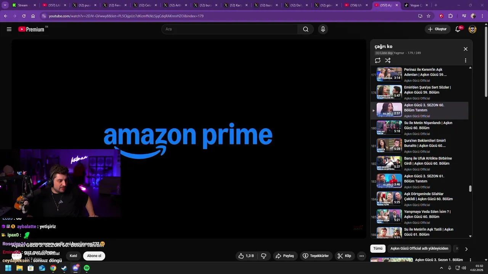Show more filter chips with right chevron
Viewport: 488px width, 274px height.
pyautogui.click(x=466, y=249)
